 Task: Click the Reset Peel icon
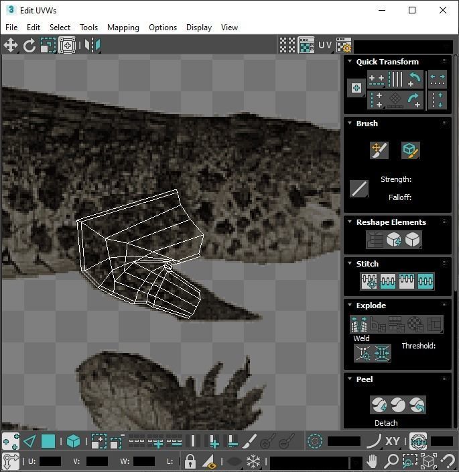point(417,405)
